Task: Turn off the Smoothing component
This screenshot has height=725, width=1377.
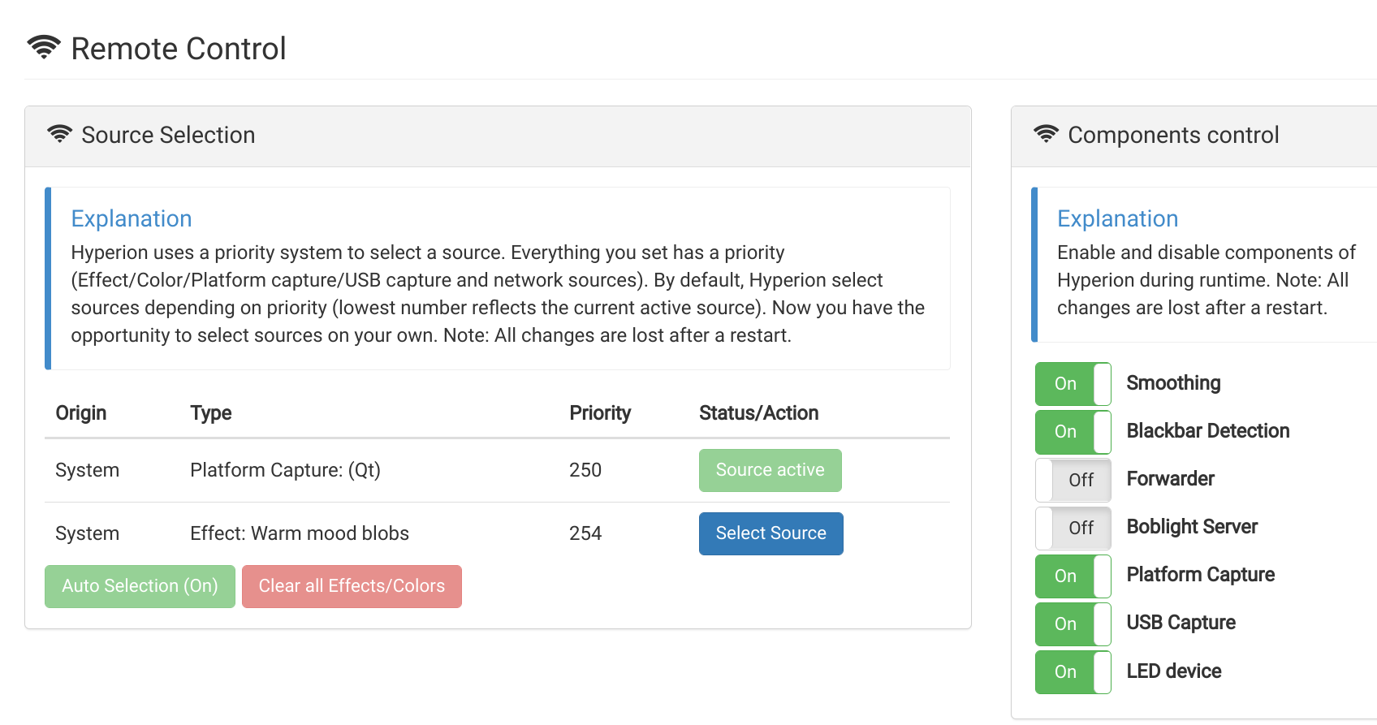Action: 1073,383
